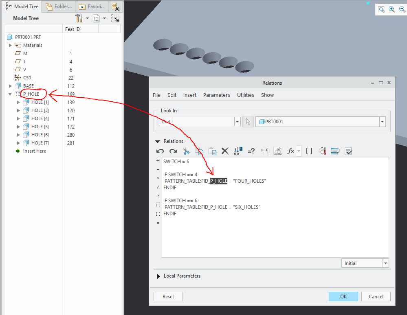Viewport: 407px width, 315px height.
Task: Switch to the Folder browser tab
Action: point(57,6)
